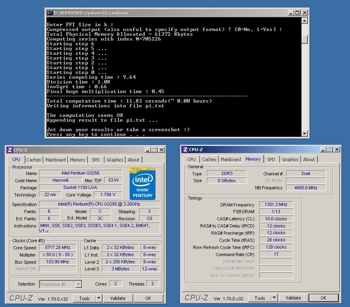The height and width of the screenshot is (307, 350).
Task: Click the Intel Inside Pentium logo
Action: (143, 184)
